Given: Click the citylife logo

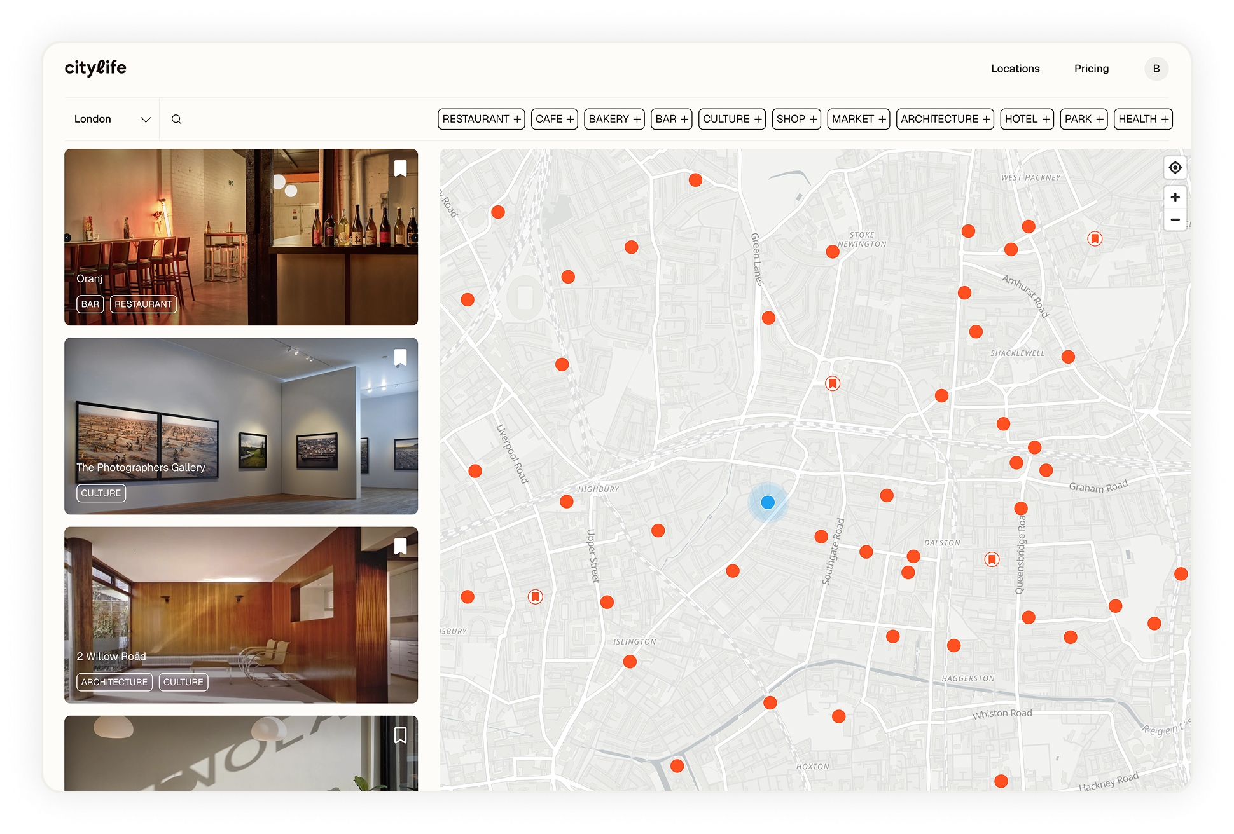Looking at the screenshot, I should [x=95, y=68].
